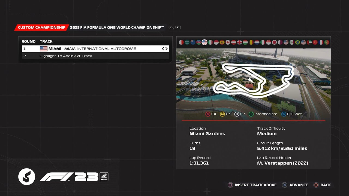Open the Custom Championship tab
Image resolution: width=349 pixels, height=196 pixels.
tap(41, 27)
